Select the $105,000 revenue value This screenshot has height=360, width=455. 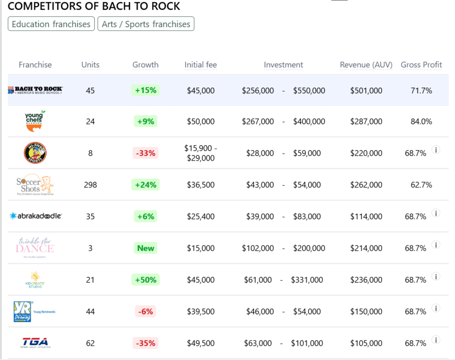[366, 343]
